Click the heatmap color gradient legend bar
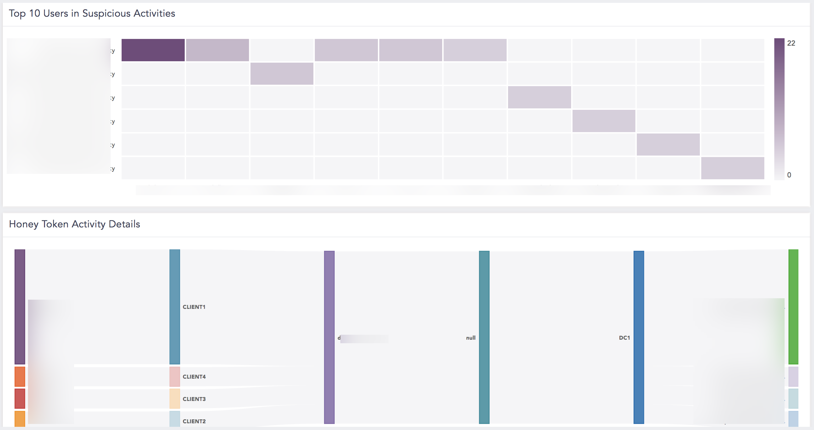This screenshot has height=430, width=814. [x=779, y=109]
